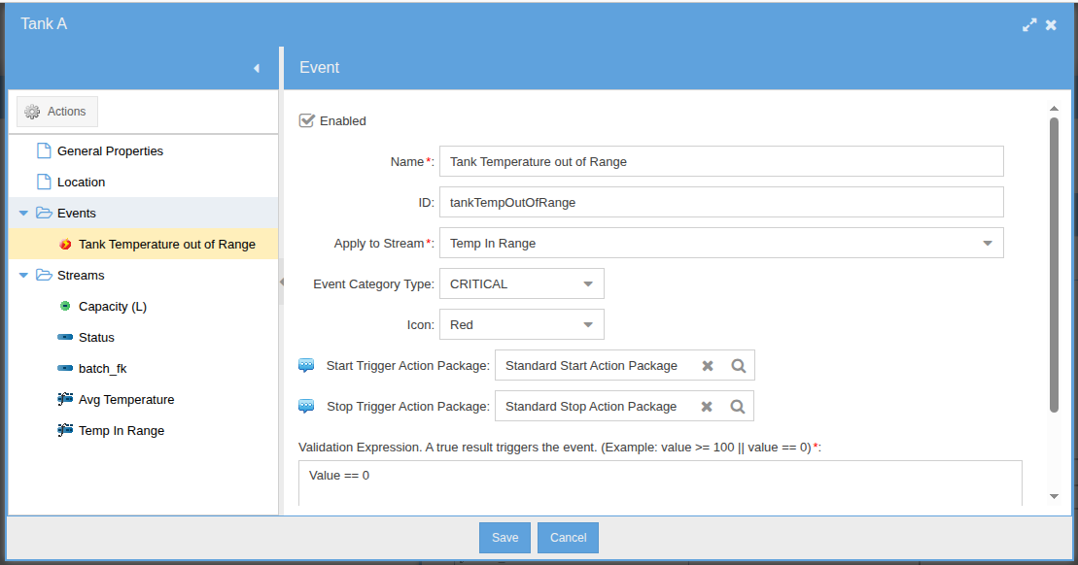
Task: Click the Location document icon
Action: [x=44, y=182]
